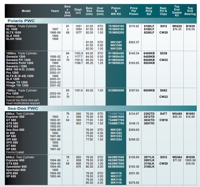The width and height of the screenshot is (200, 187).
Task: Click the price $398.02
Action: coord(134,139)
